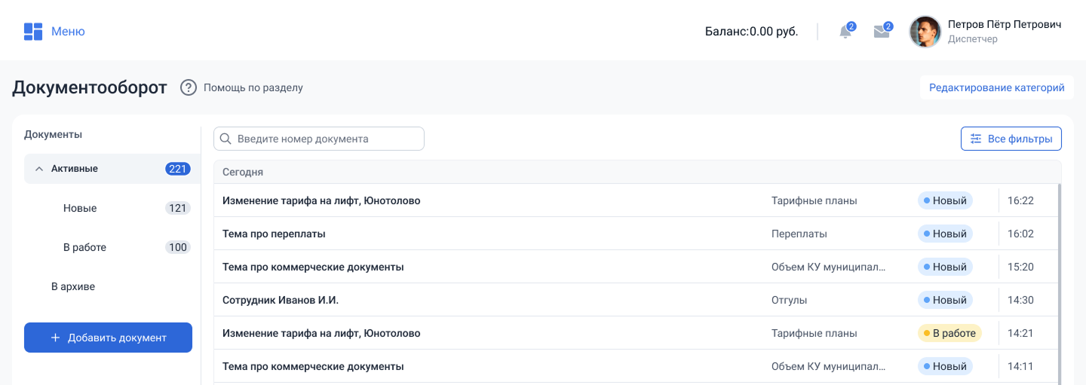Screen dimensions: 1086x385
Task: Click the yellow В работе status badge
Action: point(949,333)
